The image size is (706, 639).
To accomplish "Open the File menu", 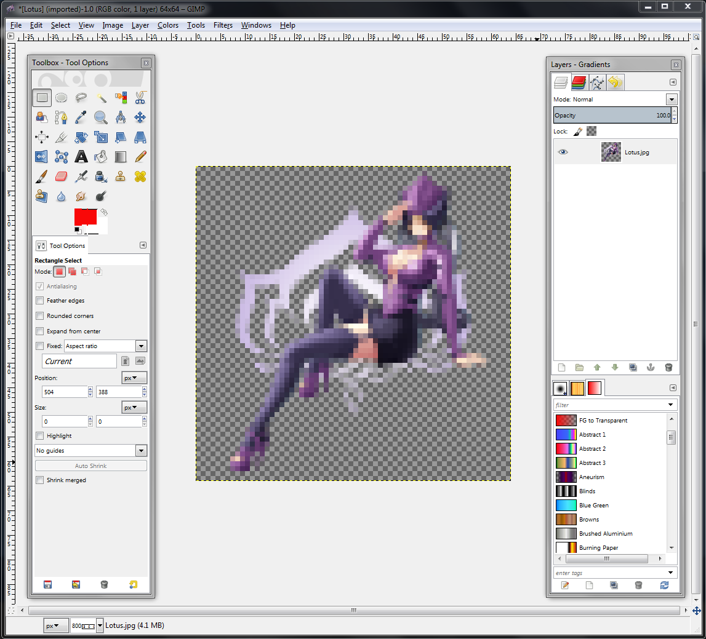I will click(16, 25).
